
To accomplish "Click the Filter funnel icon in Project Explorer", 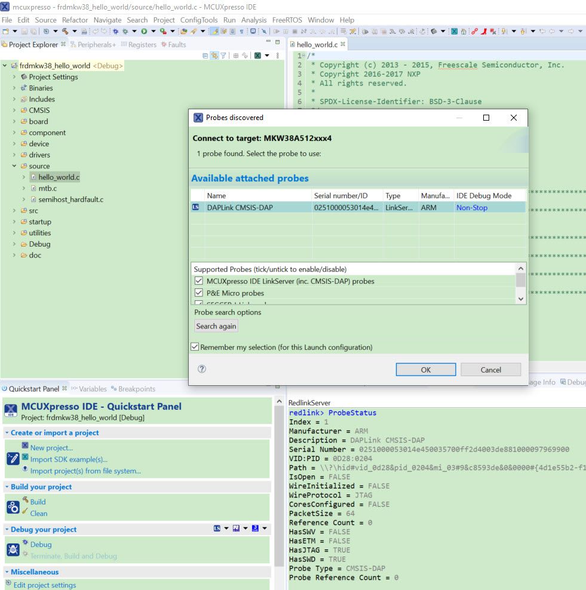I will [x=223, y=56].
